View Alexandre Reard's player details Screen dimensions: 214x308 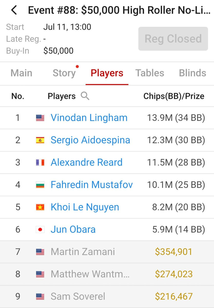tap(87, 162)
